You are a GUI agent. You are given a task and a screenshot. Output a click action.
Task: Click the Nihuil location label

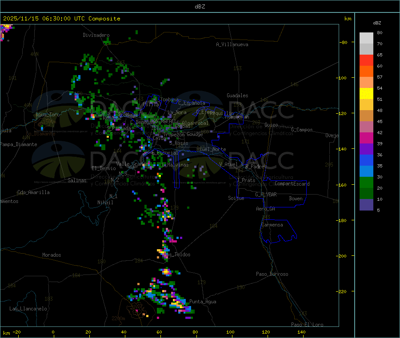105,203
